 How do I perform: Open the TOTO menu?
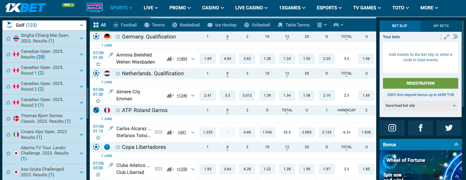click(x=401, y=8)
